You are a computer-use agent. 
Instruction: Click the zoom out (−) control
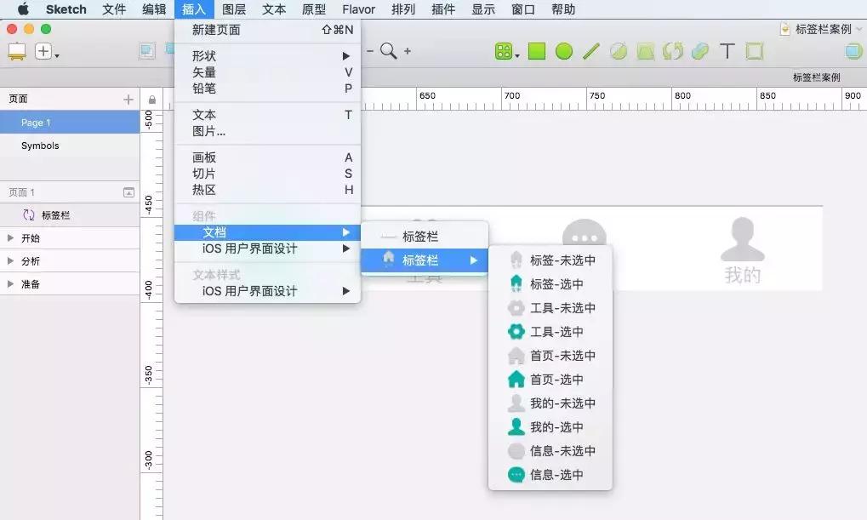(368, 51)
